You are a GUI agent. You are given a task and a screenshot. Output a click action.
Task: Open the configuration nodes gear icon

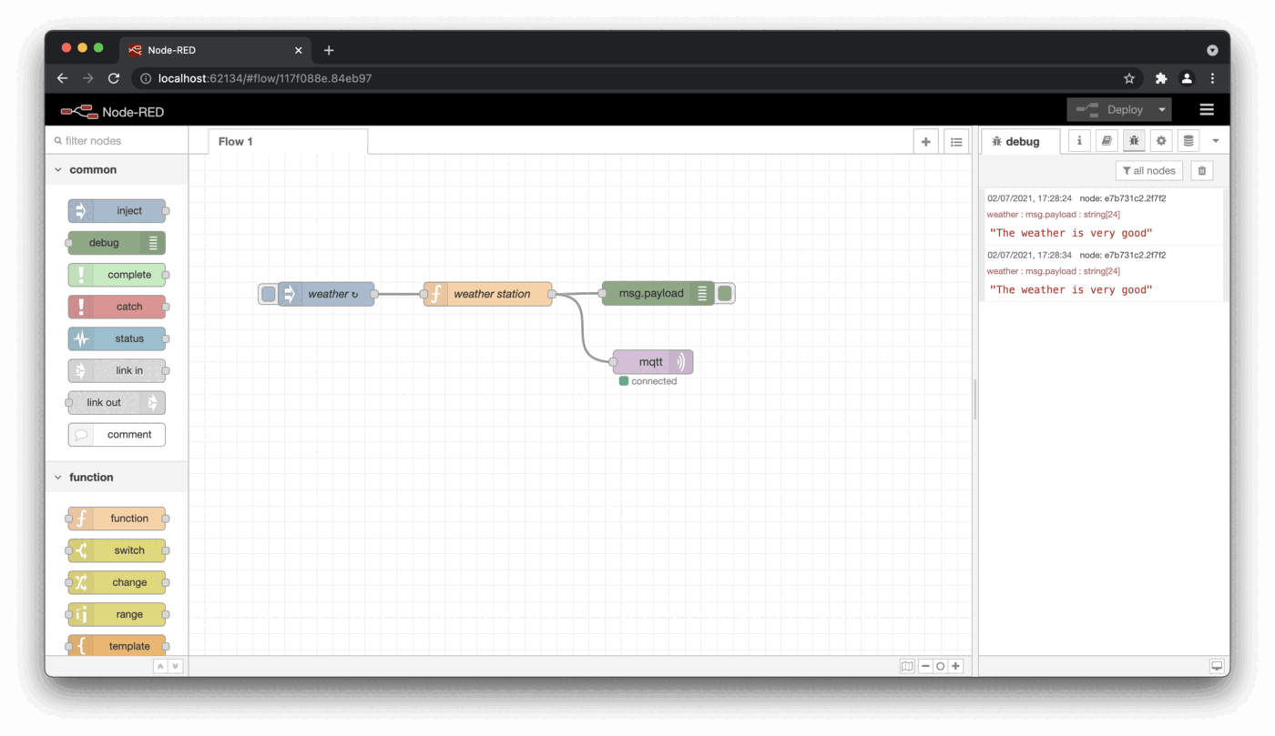point(1160,141)
